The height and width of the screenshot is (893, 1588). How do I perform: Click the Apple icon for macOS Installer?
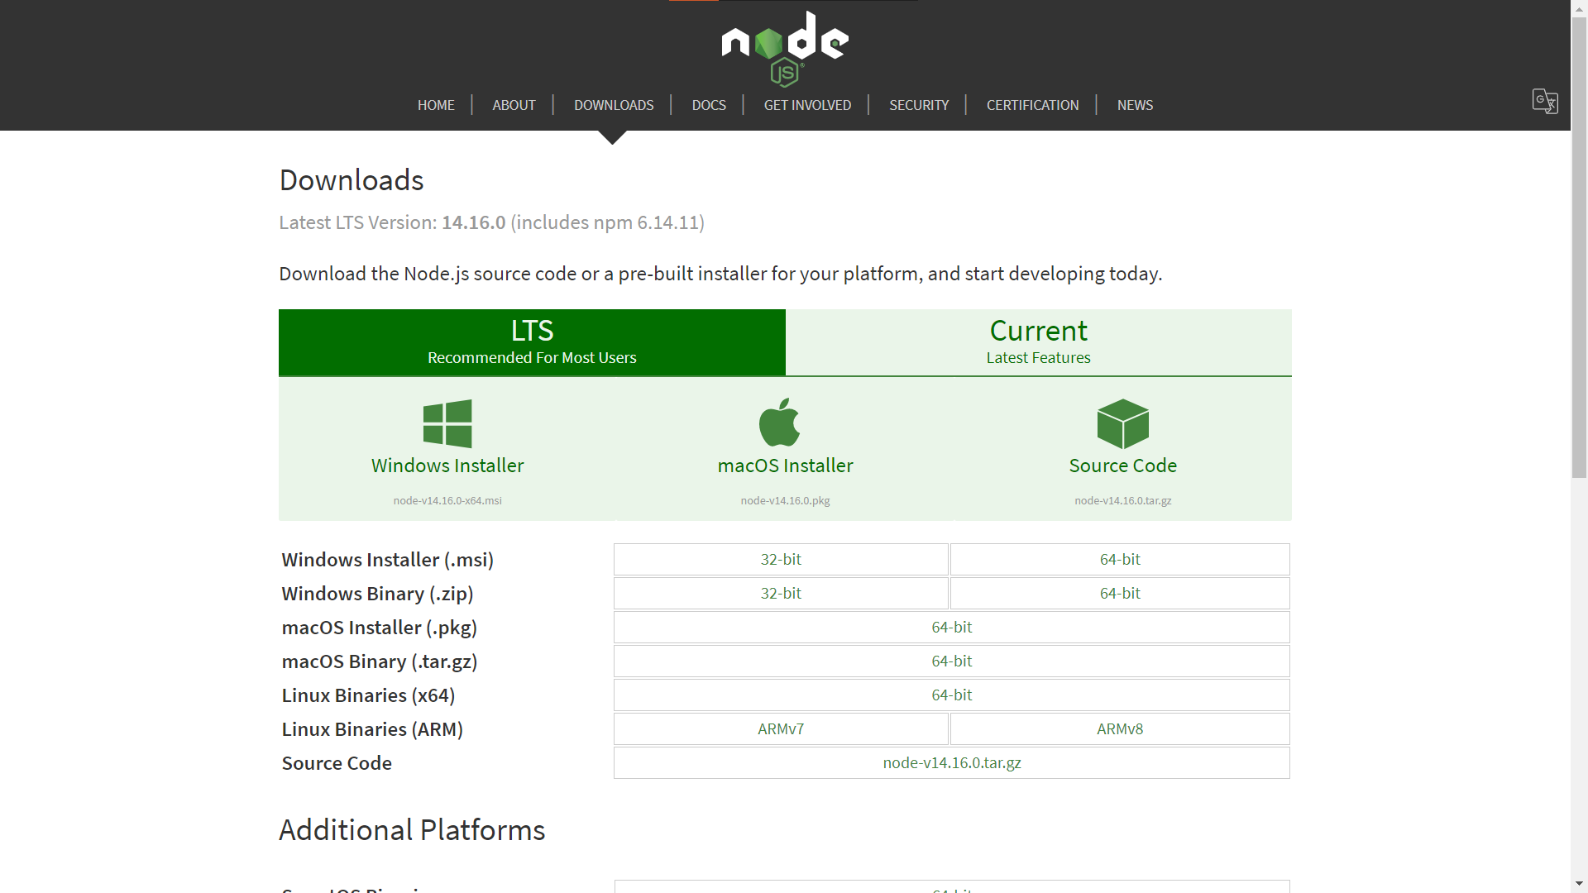[779, 423]
